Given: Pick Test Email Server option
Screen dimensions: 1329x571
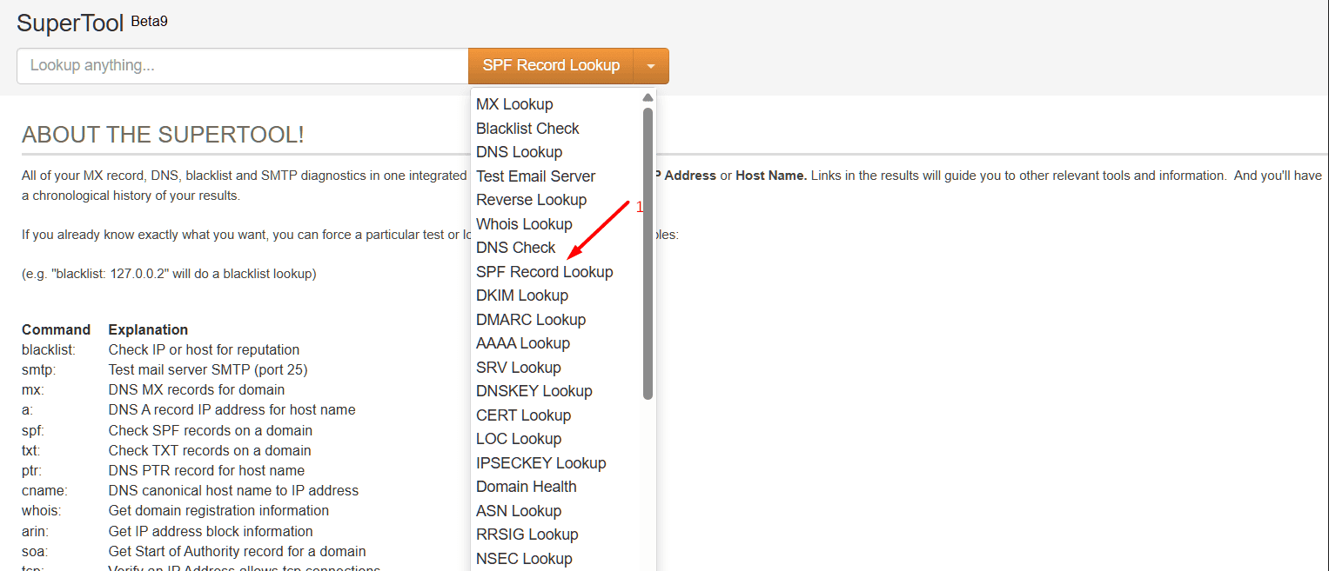Looking at the screenshot, I should pyautogui.click(x=535, y=176).
